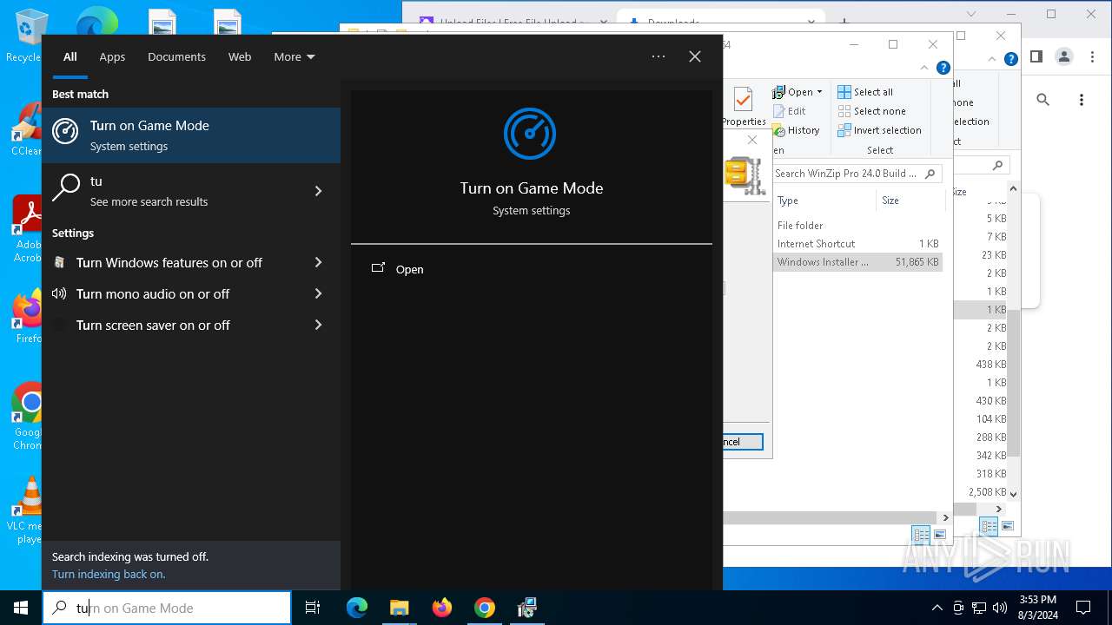Click the search magnifier next to 'tu' result

click(x=66, y=187)
